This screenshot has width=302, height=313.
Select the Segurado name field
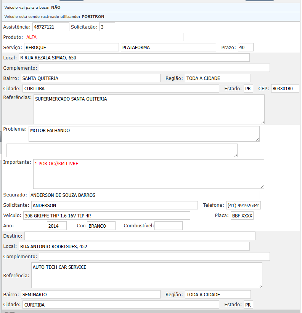tap(144, 195)
